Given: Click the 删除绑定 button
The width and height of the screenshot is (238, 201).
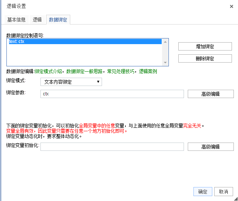Looking at the screenshot, I should click(205, 58).
